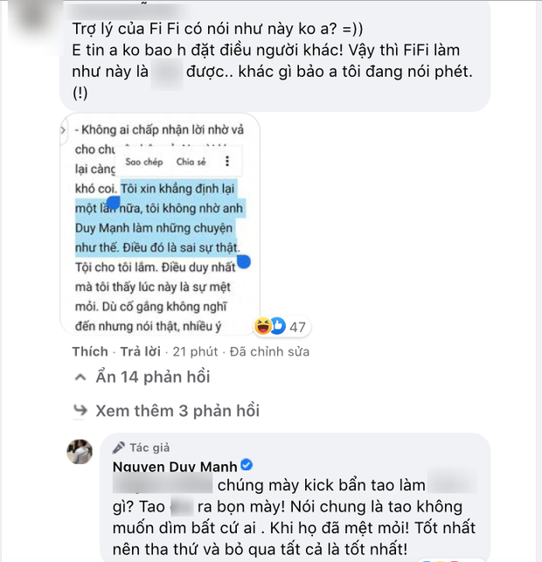Select Chia sẻ in the text popup
Image resolution: width=542 pixels, height=562 pixels.
[191, 162]
